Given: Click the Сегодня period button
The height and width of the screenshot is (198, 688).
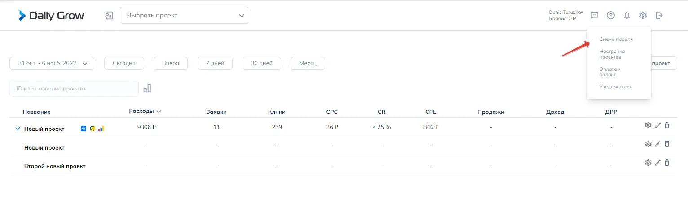Looking at the screenshot, I should [124, 63].
